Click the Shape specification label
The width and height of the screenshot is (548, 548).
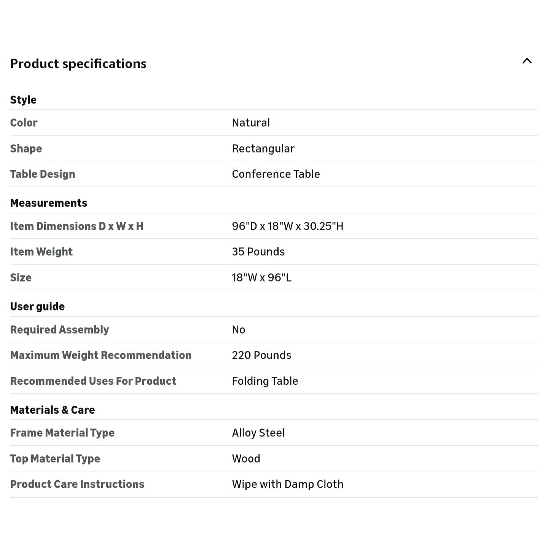26,148
